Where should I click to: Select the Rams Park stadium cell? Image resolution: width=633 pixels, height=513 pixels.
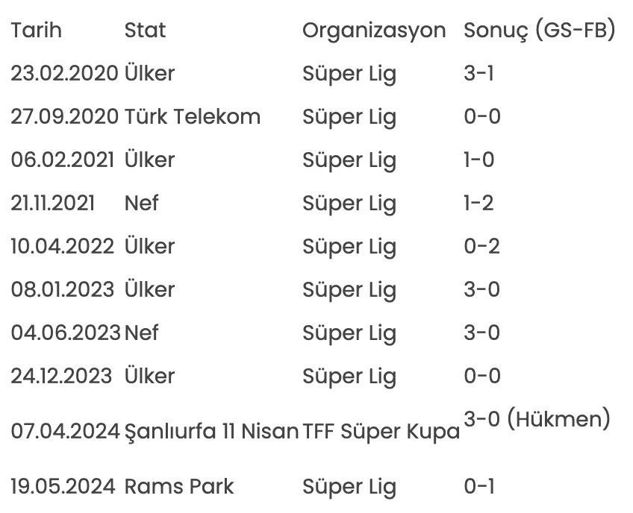coord(179,486)
